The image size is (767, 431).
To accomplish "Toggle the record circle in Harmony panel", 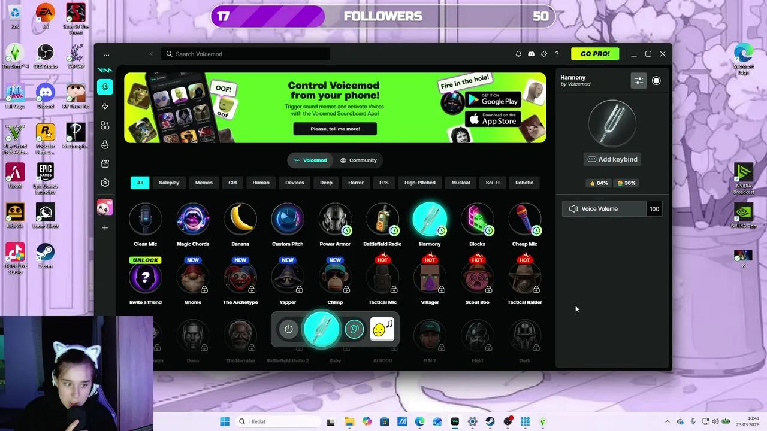I will click(x=656, y=80).
